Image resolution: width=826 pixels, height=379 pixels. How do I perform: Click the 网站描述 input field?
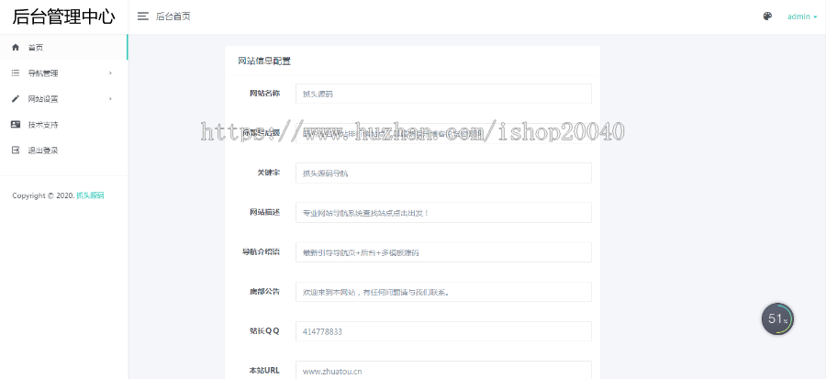443,213
